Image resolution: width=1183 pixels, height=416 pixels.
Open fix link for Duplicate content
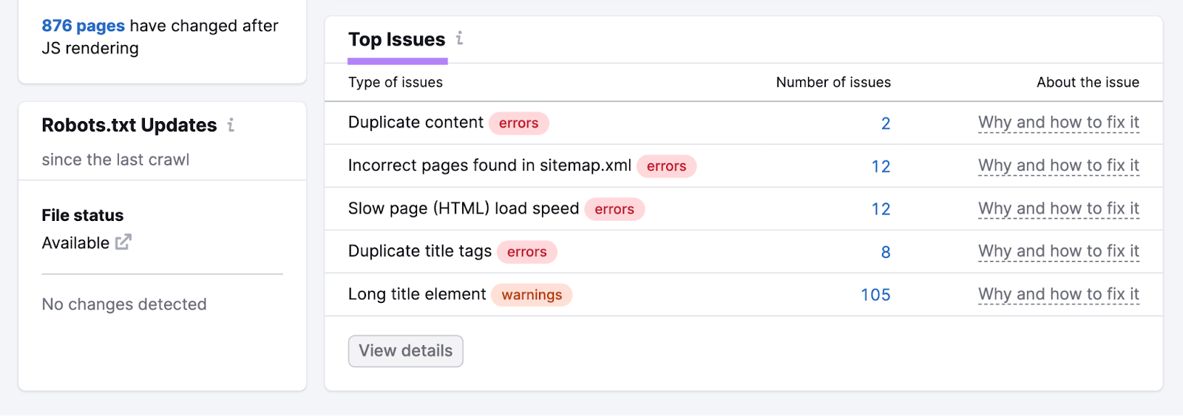point(1059,123)
